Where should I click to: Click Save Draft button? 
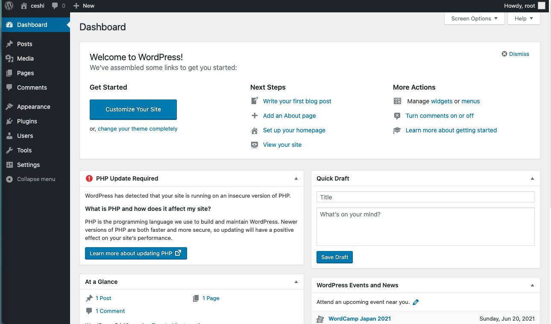334,257
